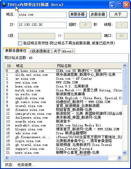Select row gb.travel.sina.com
The image size is (131, 169).
point(64,145)
